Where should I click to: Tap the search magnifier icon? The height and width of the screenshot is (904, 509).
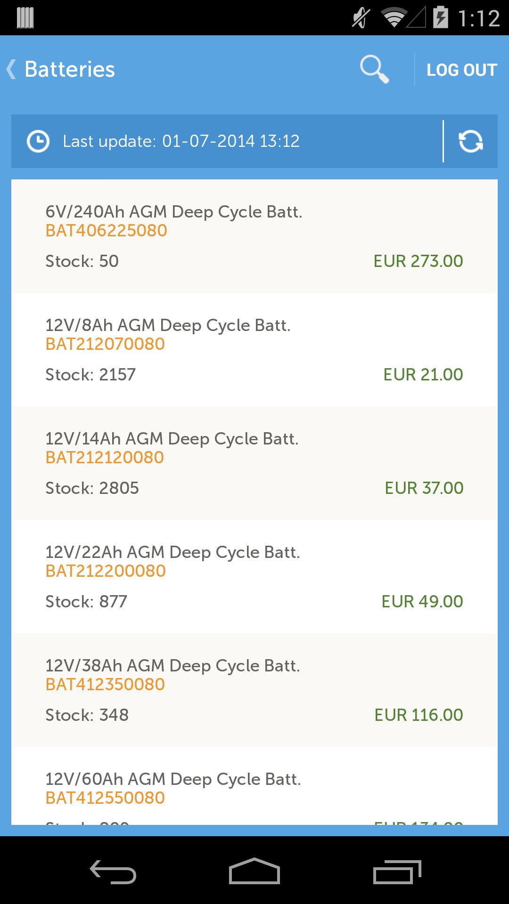click(375, 70)
